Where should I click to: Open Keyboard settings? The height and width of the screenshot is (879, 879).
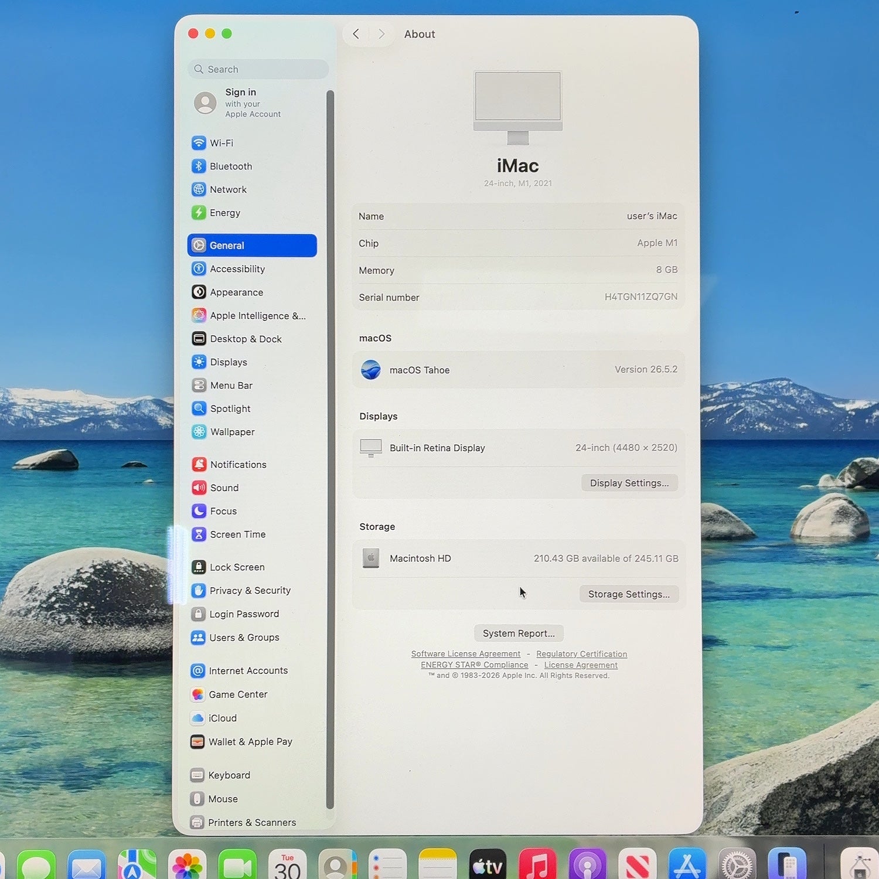pos(252,775)
